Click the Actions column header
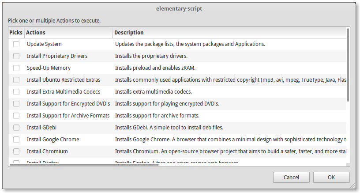Image resolution: width=360 pixels, height=193 pixels. click(x=68, y=33)
